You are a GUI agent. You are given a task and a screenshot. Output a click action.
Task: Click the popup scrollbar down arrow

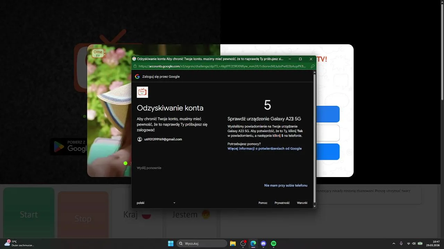coord(315,206)
